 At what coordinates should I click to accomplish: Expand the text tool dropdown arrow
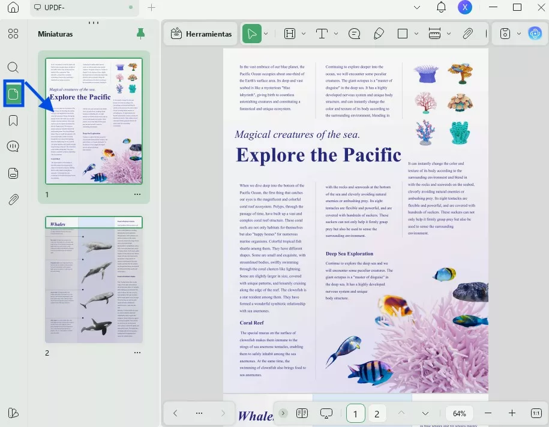(336, 34)
